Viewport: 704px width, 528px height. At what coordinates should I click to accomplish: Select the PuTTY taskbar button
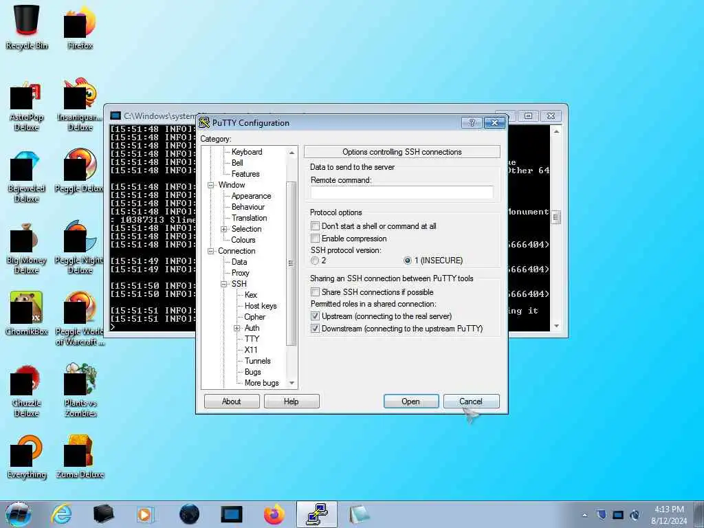(x=317, y=514)
